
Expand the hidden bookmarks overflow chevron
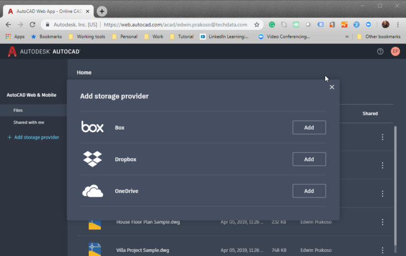tap(347, 36)
